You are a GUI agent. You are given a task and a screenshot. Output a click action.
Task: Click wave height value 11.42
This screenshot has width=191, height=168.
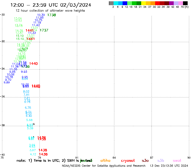36,25
